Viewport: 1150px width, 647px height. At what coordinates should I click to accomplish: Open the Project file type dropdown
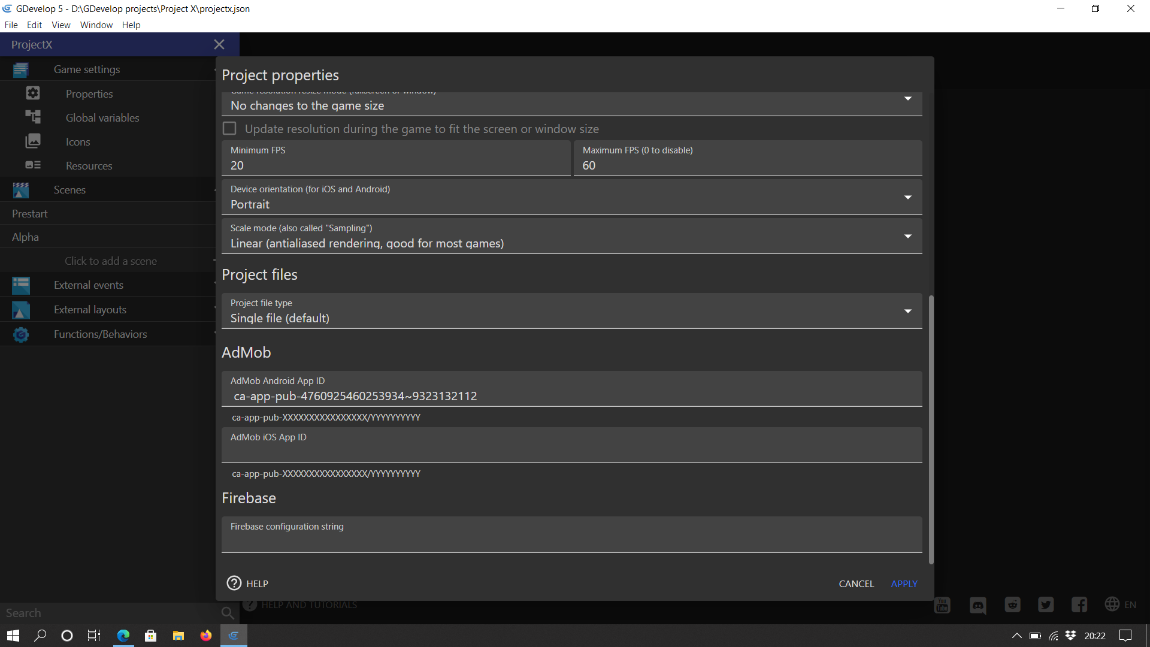[907, 311]
